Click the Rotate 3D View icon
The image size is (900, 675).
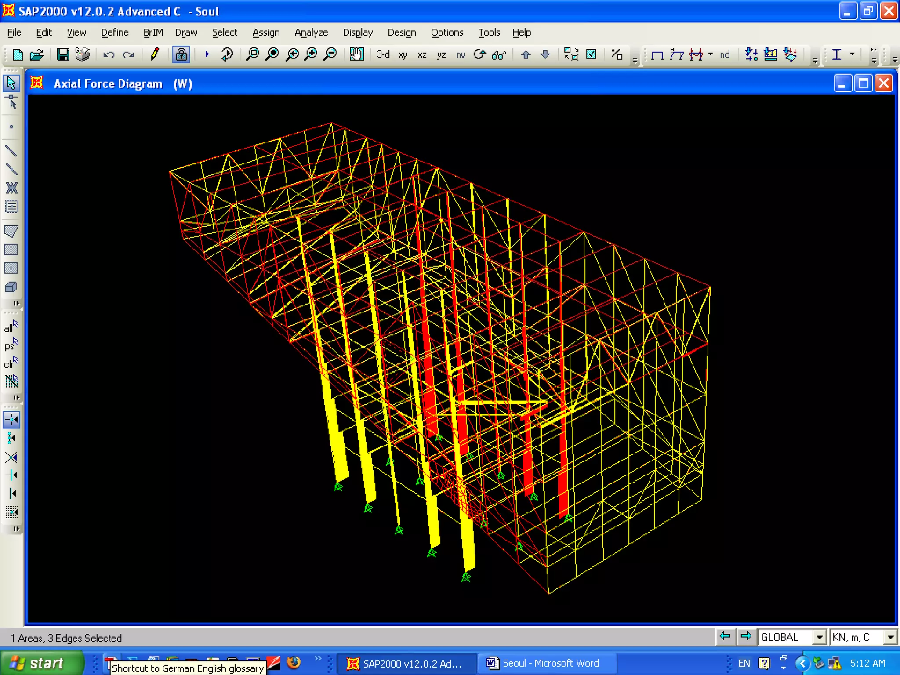(479, 54)
